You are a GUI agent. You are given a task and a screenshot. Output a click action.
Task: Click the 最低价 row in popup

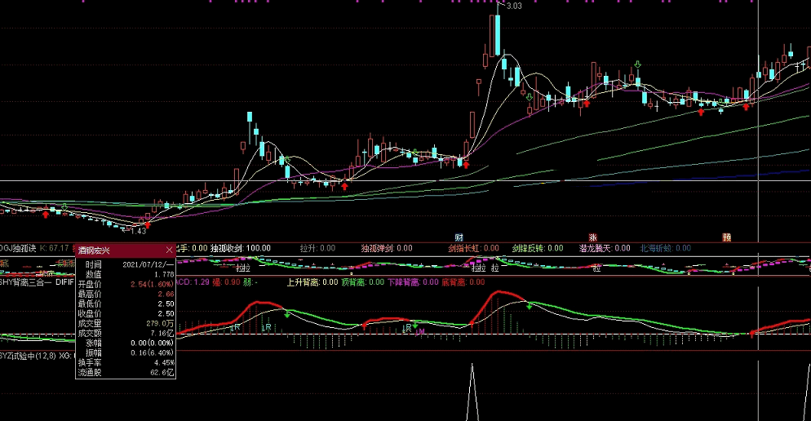tap(126, 304)
